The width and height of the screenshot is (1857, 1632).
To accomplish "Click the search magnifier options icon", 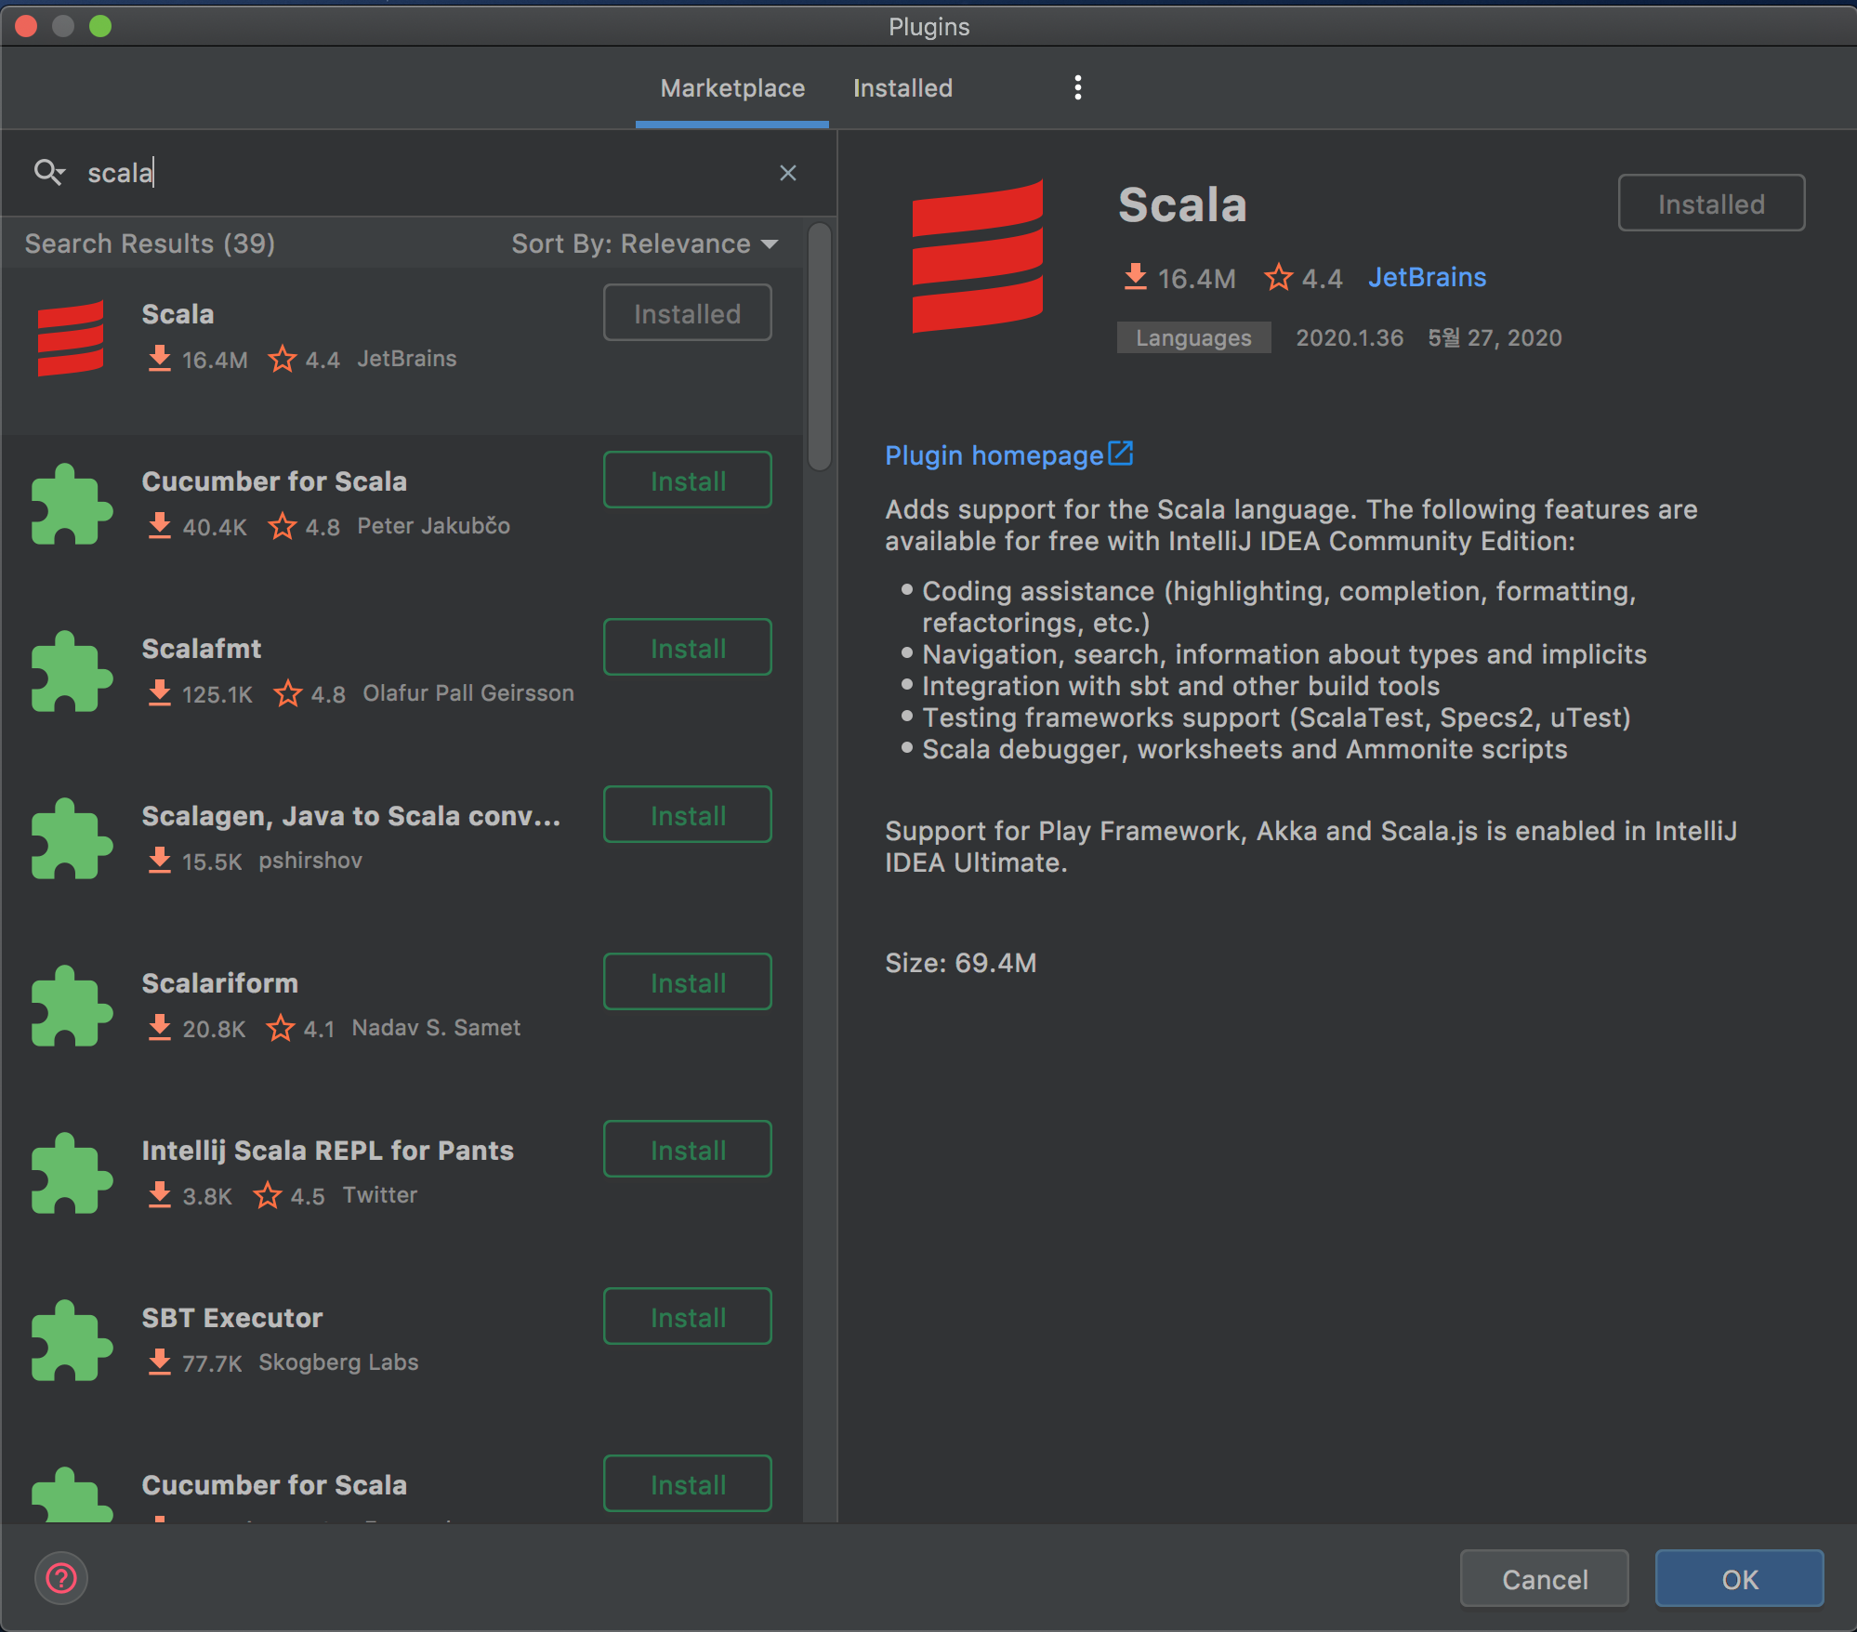I will (48, 173).
